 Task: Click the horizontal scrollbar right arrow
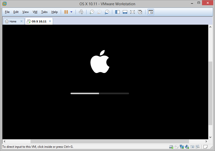[x=206, y=142]
